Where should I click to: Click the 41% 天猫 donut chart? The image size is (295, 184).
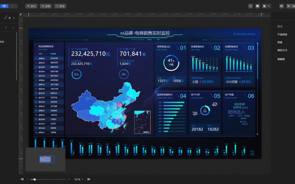[171, 63]
